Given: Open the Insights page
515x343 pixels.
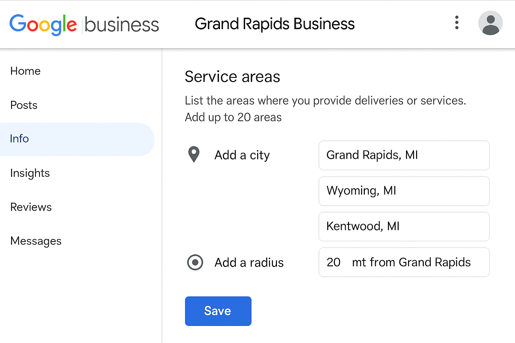Looking at the screenshot, I should [30, 173].
